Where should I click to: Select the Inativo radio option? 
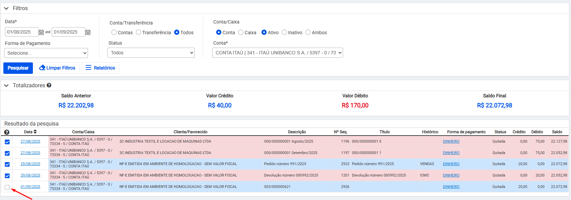(284, 33)
